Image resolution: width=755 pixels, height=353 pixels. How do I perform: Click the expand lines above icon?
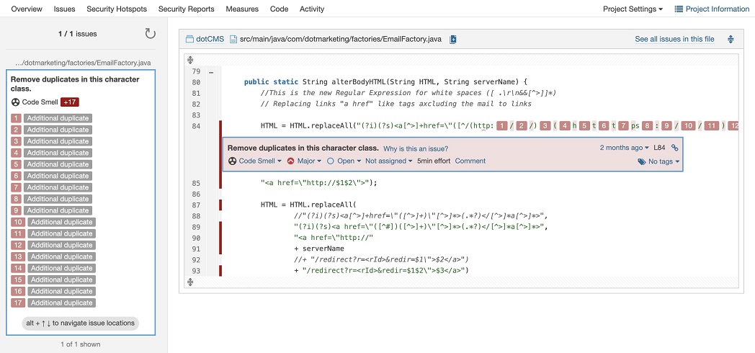(190, 60)
